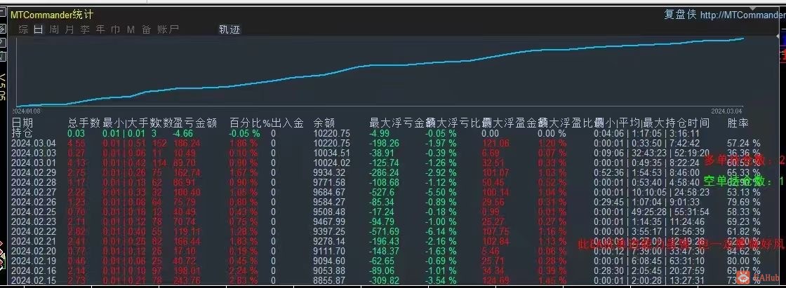This screenshot has height=288, width=786.
Task: Switch to the 综 summary tab
Action: coord(24,29)
